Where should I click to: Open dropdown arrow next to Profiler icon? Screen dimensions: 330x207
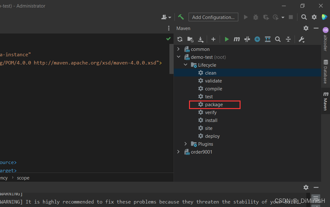(283, 17)
